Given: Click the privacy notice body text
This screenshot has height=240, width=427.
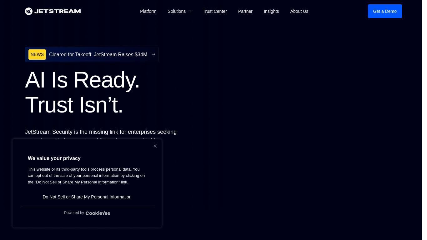Looking at the screenshot, I should click(86, 176).
